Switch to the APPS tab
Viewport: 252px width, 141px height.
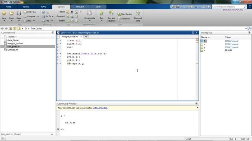coord(43,7)
